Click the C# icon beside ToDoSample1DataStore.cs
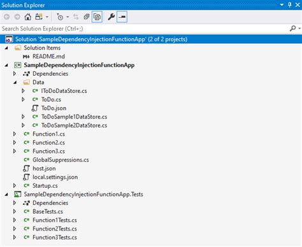302x247 pixels. [35, 116]
